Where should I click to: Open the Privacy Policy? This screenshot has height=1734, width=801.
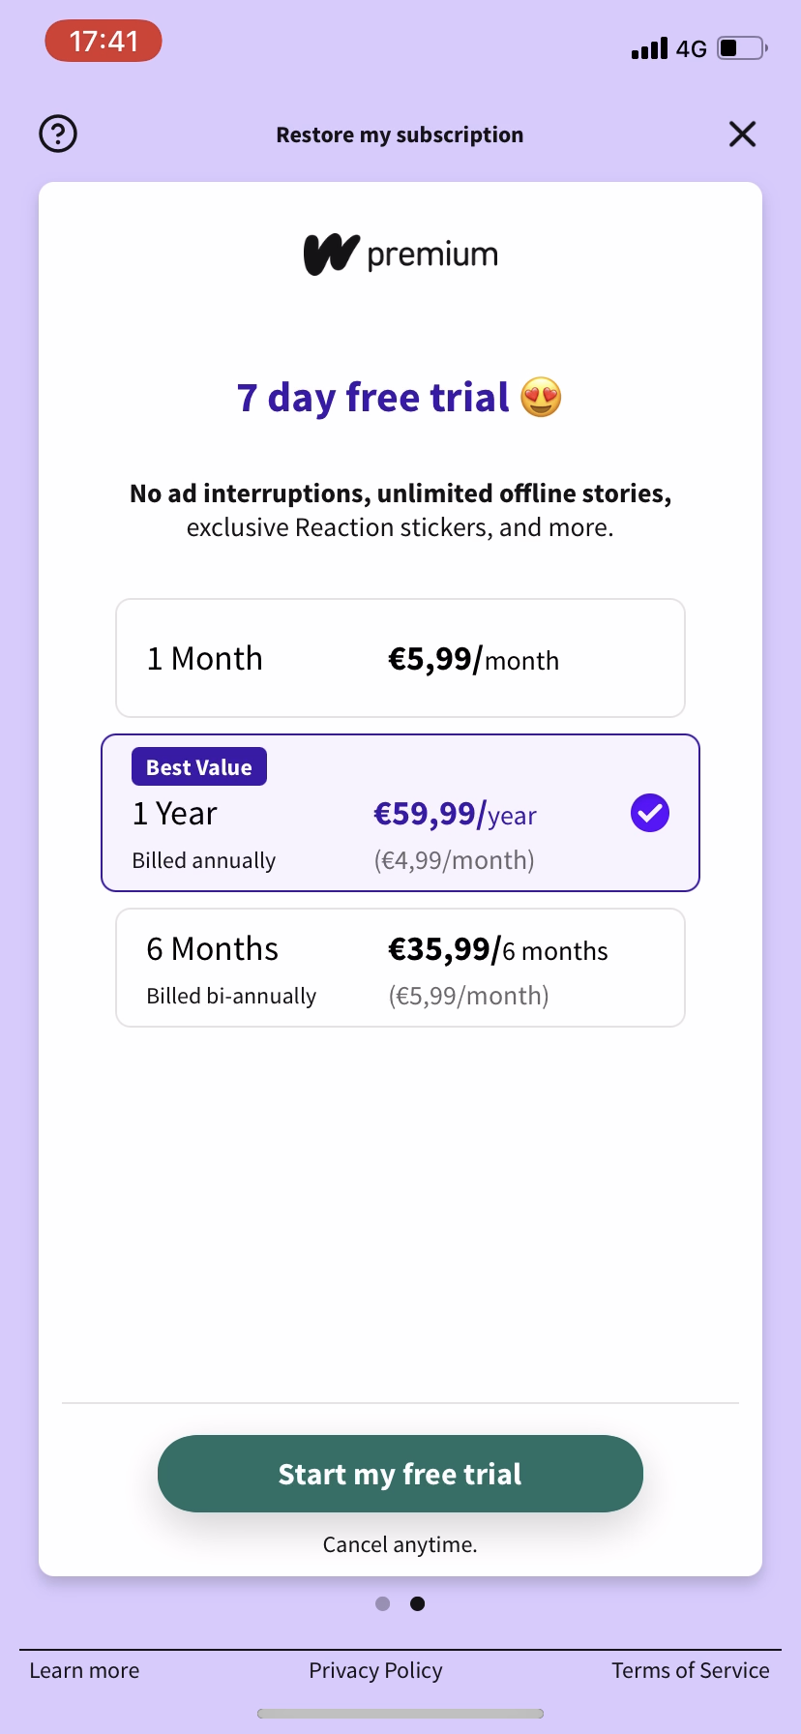(375, 1670)
